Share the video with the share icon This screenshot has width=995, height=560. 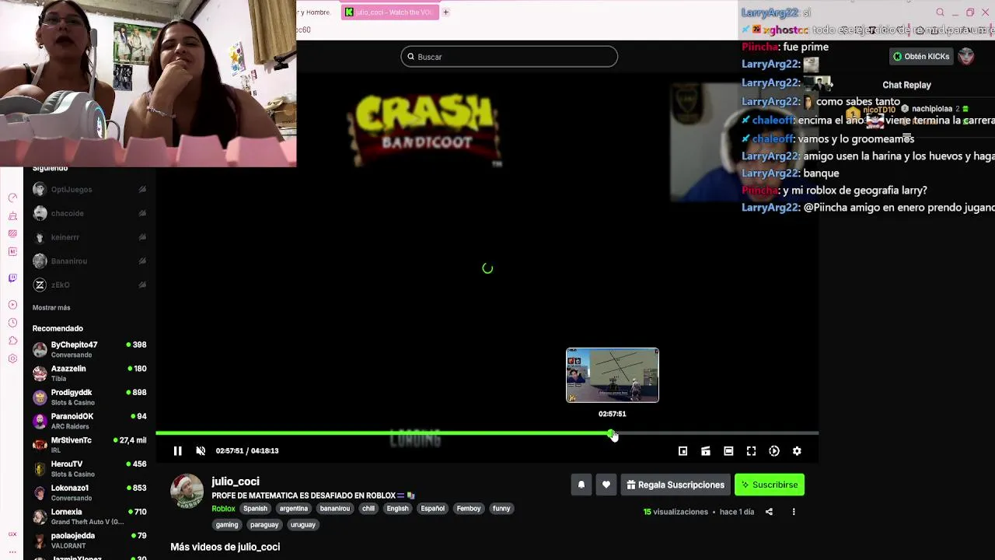[769, 512]
